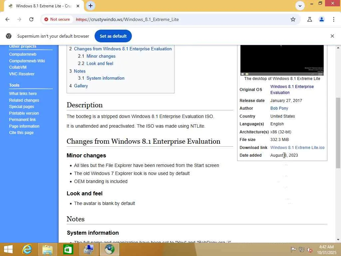This screenshot has height=256, width=341.
Task: Open the CollabVM sidebar link
Action: (x=18, y=67)
